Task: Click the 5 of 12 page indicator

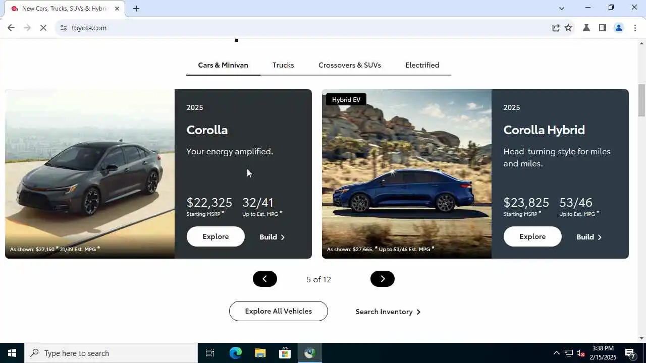Action: [318, 279]
